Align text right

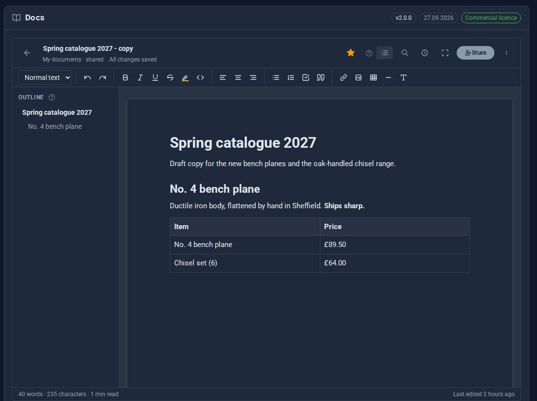coord(253,77)
